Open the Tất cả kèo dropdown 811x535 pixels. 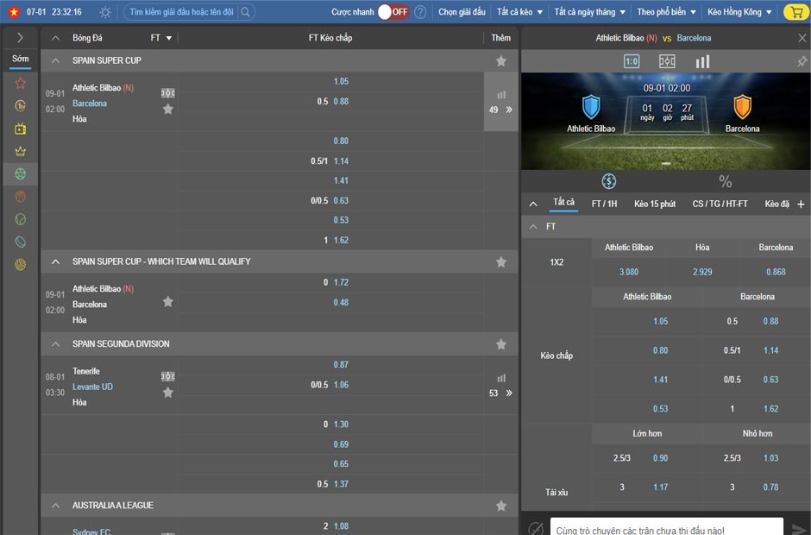(x=519, y=12)
